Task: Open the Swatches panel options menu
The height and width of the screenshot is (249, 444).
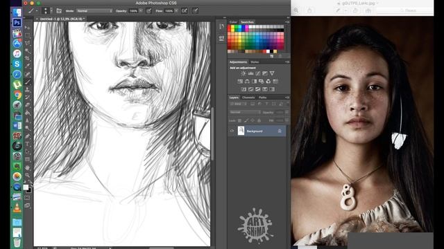Action: pyautogui.click(x=287, y=21)
